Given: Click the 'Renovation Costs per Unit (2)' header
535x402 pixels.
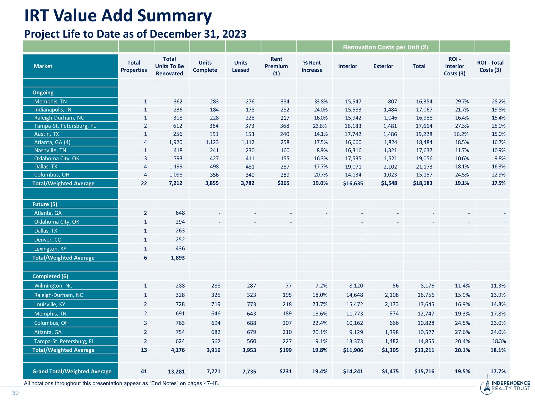Looking at the screenshot, I should pyautogui.click(x=385, y=47).
